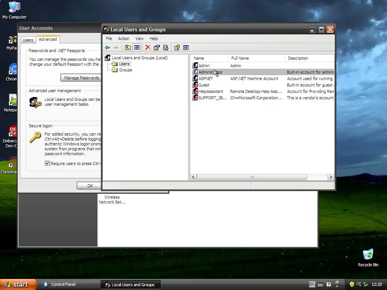This screenshot has width=387, height=290.
Task: Switch to the Users tab in User Accounts
Action: (x=28, y=40)
